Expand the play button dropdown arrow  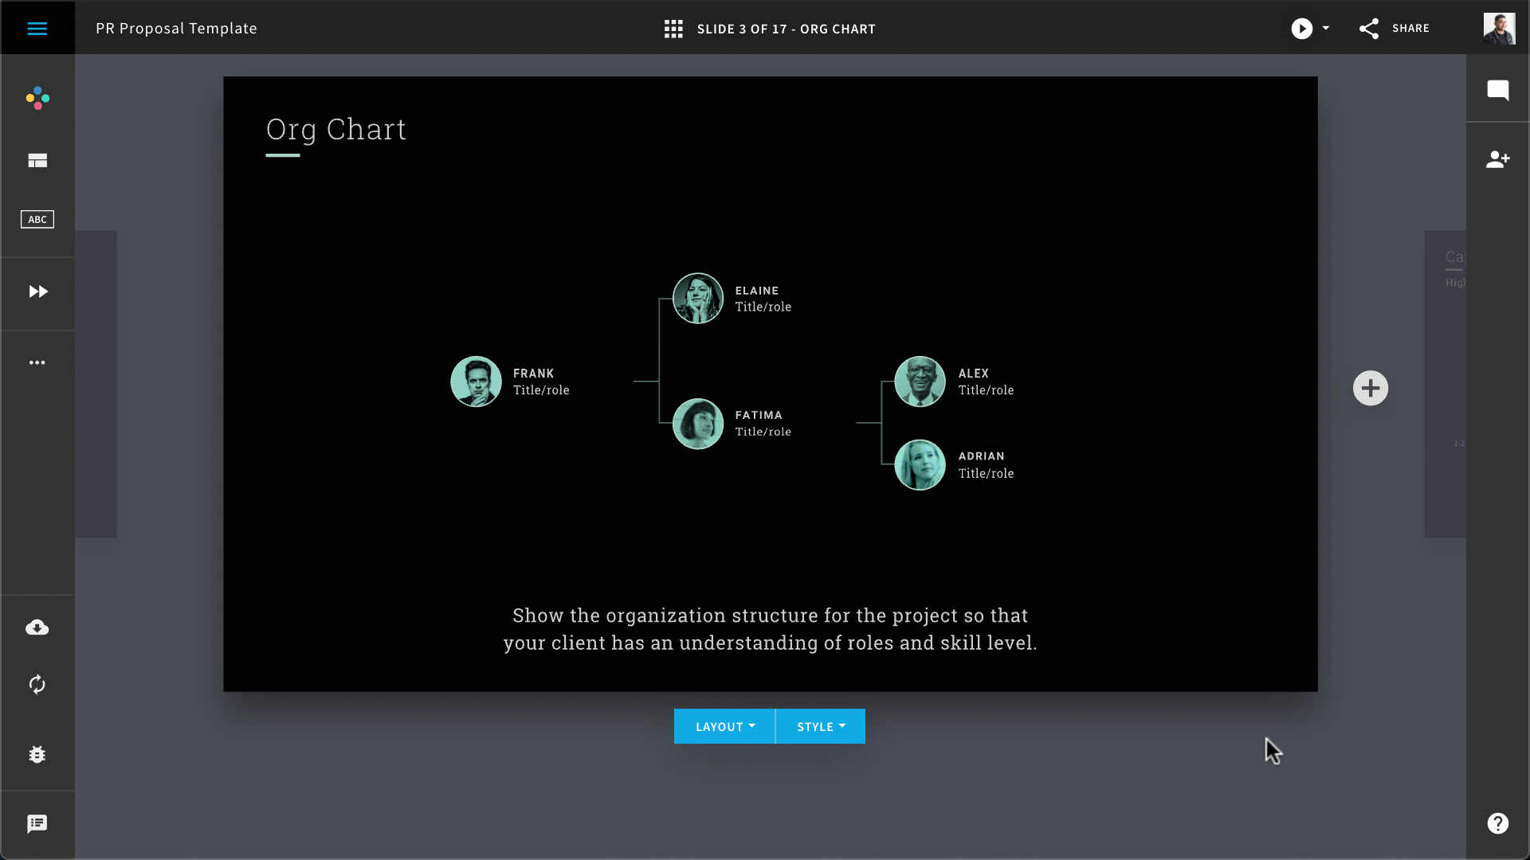(1324, 29)
